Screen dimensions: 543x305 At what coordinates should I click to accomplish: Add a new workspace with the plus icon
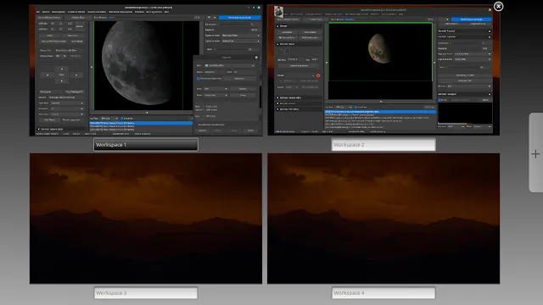coord(535,154)
